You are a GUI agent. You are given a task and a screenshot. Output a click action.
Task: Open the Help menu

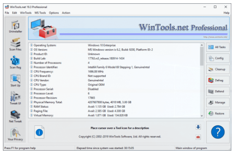[x=226, y=13]
